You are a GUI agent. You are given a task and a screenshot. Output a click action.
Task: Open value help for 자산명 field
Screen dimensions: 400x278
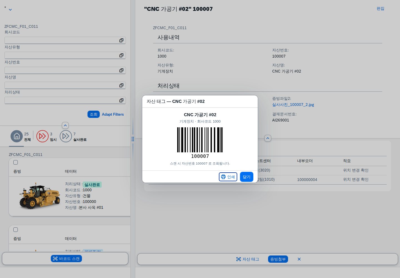pyautogui.click(x=121, y=85)
